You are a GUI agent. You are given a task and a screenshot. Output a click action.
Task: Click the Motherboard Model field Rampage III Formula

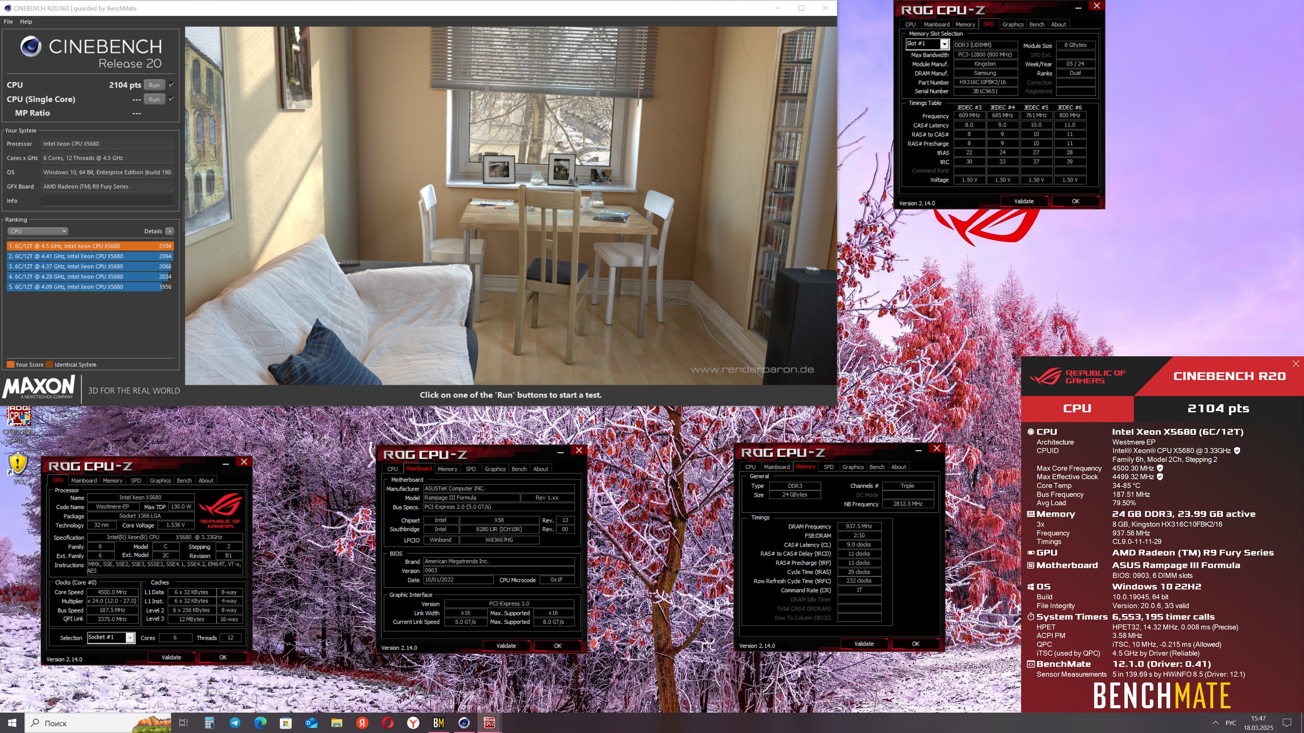pyautogui.click(x=471, y=498)
